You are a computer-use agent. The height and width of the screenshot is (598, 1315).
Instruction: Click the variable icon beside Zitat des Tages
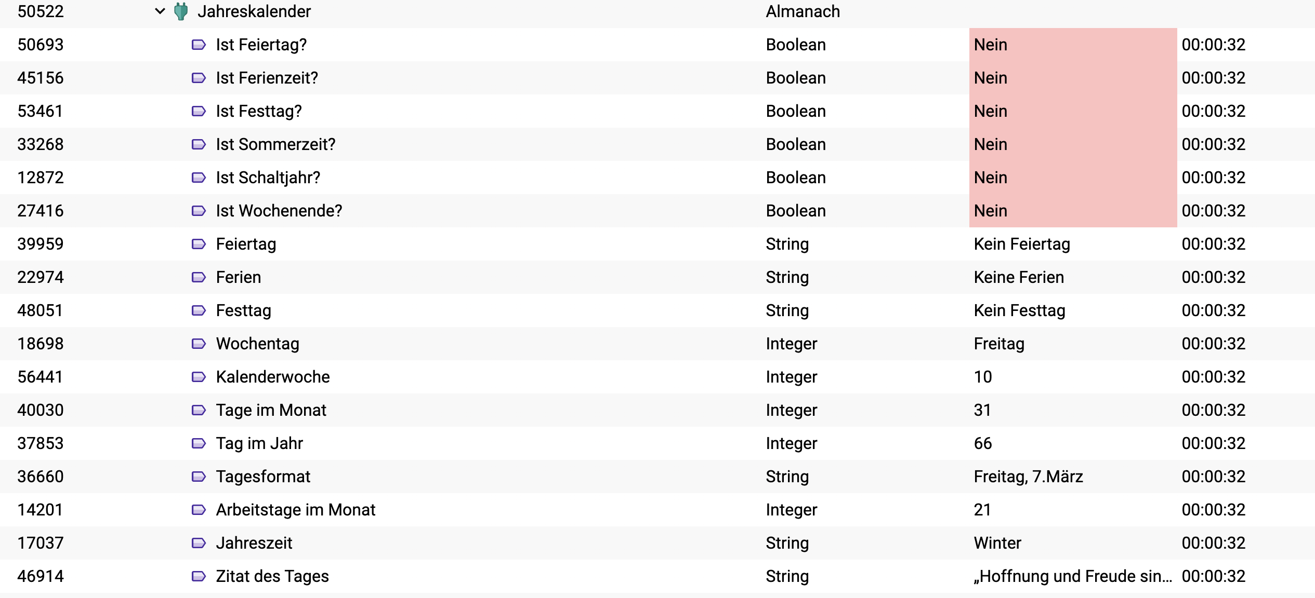199,576
